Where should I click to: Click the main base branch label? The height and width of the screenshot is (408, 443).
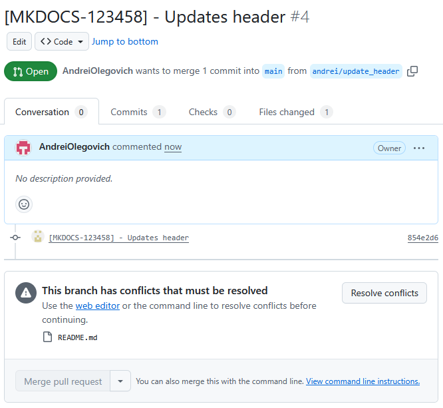pyautogui.click(x=273, y=71)
